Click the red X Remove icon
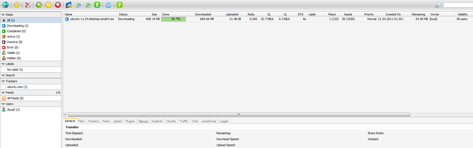The height and width of the screenshot is (148, 473). [x=28, y=5]
